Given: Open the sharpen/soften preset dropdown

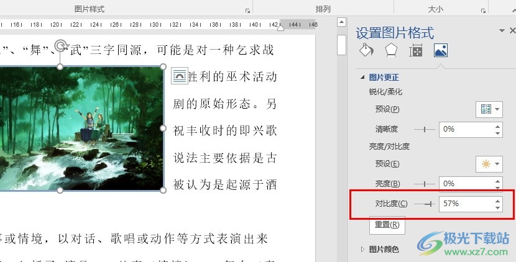Looking at the screenshot, I should [x=489, y=109].
